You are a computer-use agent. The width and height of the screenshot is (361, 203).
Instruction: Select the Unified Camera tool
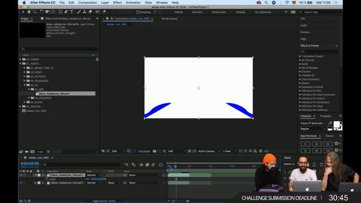[47, 12]
